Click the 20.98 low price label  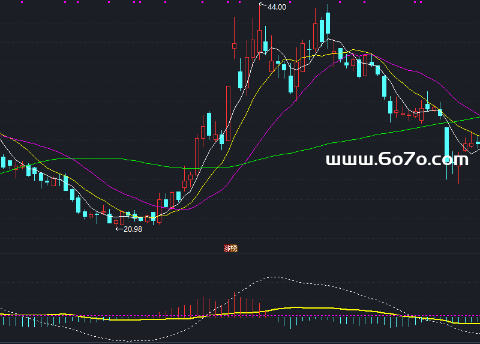point(133,229)
